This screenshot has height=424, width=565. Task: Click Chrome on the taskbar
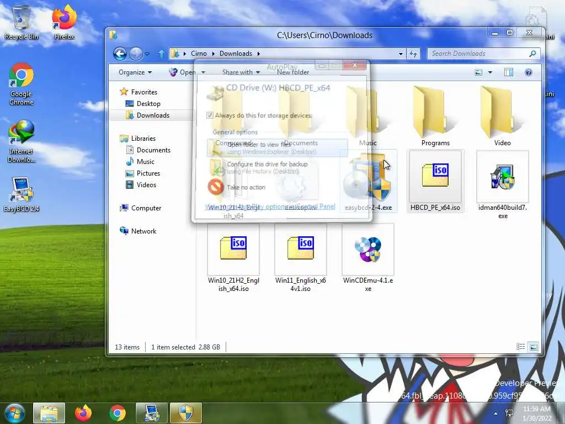click(x=118, y=413)
